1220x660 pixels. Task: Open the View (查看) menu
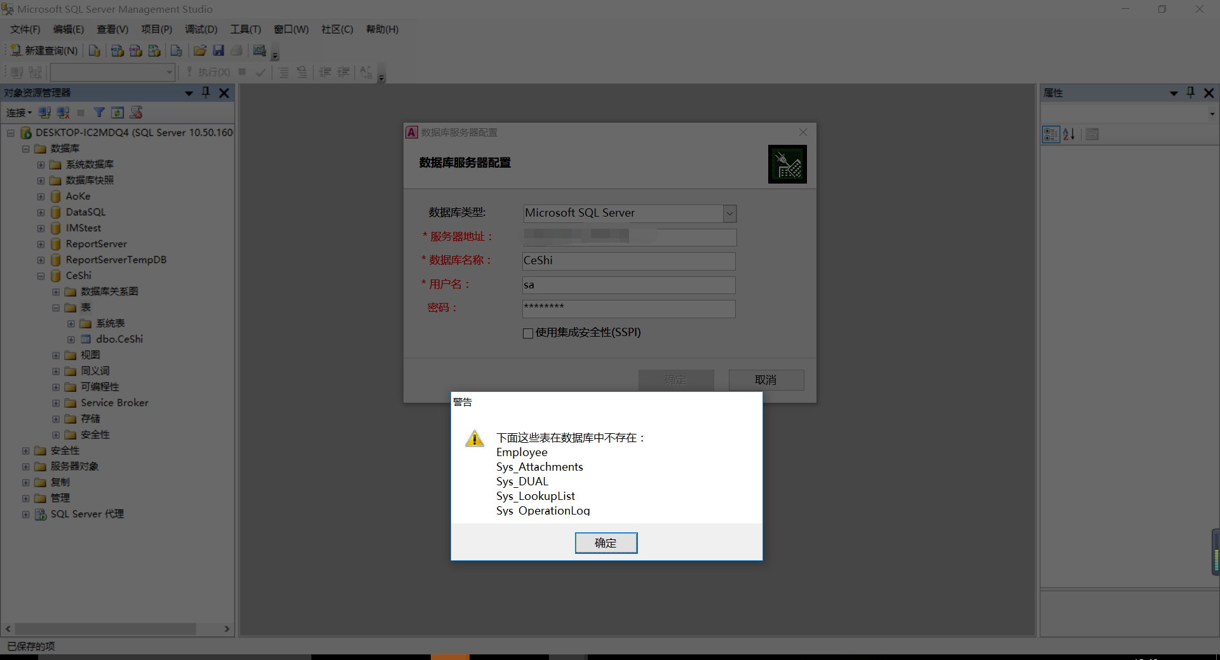112,29
